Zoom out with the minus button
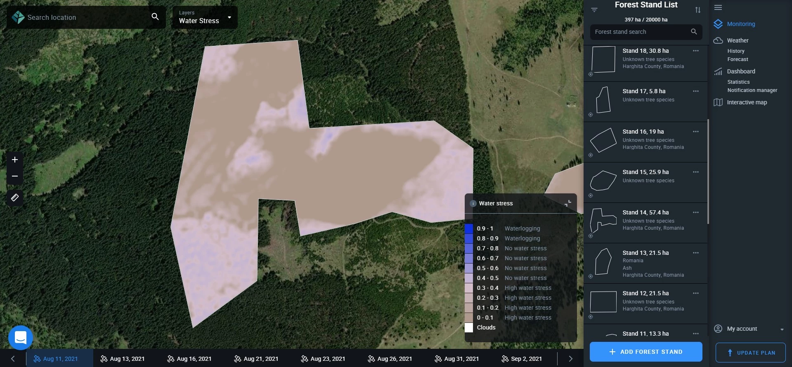 click(15, 176)
